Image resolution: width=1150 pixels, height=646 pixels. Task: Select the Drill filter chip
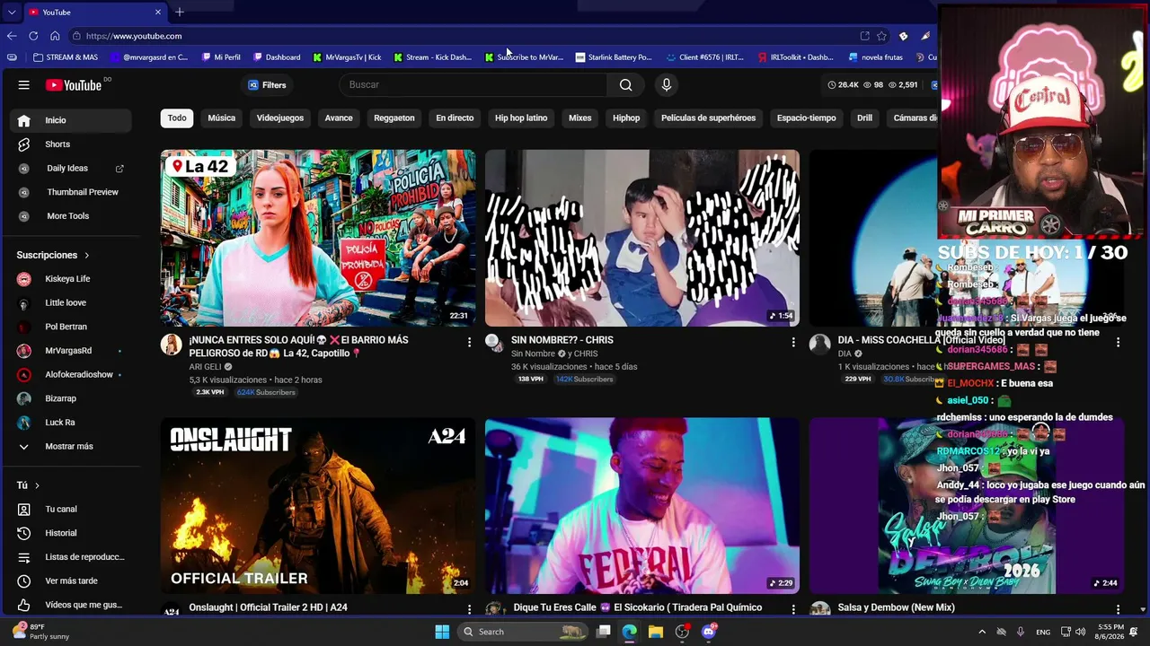pyautogui.click(x=864, y=118)
